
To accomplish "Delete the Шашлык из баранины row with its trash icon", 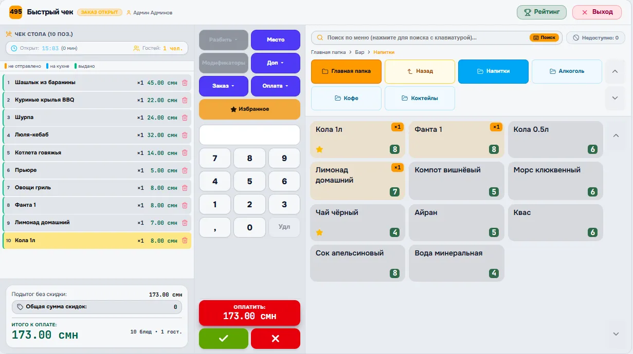I will pos(185,83).
